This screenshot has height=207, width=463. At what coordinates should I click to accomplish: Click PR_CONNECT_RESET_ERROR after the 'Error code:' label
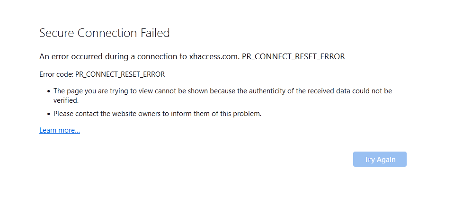tap(120, 74)
